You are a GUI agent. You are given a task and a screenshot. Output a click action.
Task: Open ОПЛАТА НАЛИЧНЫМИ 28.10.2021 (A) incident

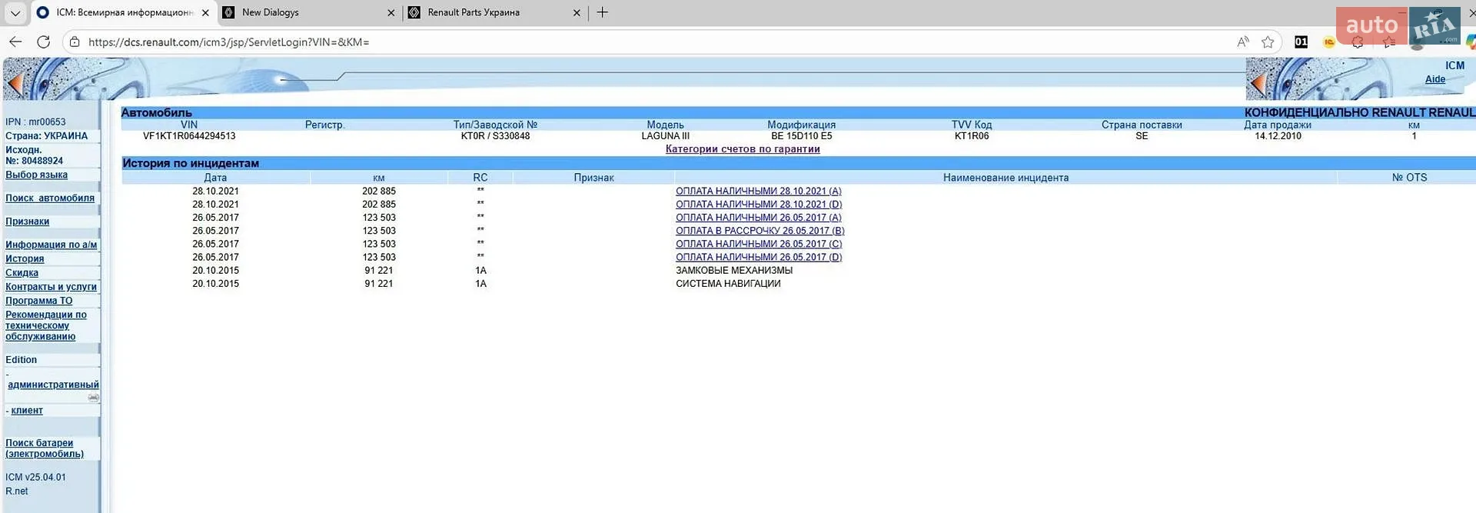click(758, 191)
